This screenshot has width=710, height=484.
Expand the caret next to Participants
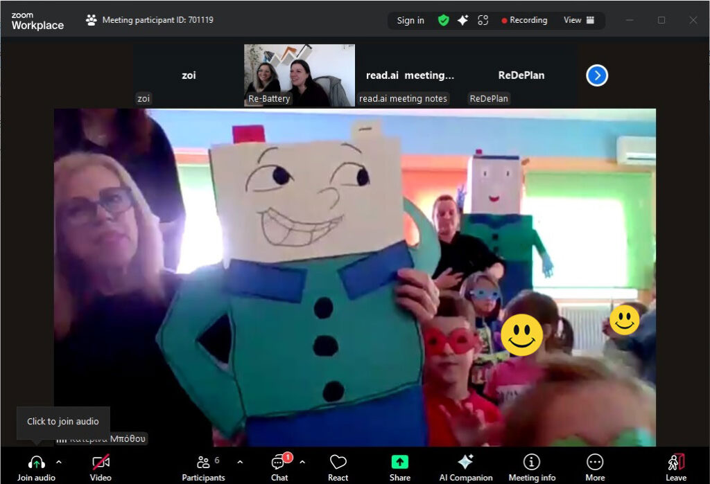pyautogui.click(x=240, y=462)
